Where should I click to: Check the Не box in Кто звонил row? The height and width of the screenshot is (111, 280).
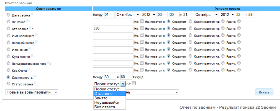coord(142,28)
